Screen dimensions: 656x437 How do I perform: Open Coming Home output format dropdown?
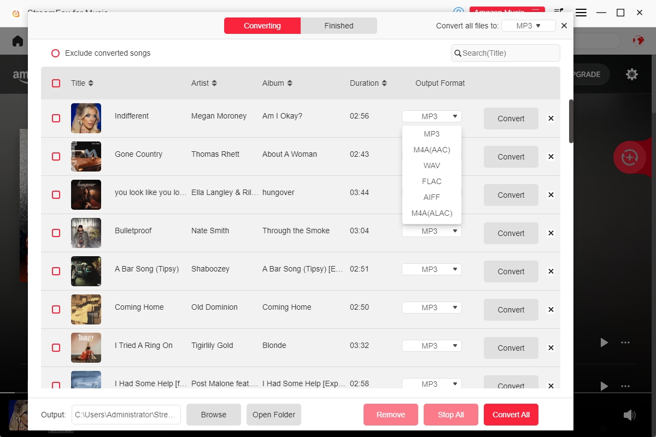click(x=432, y=308)
